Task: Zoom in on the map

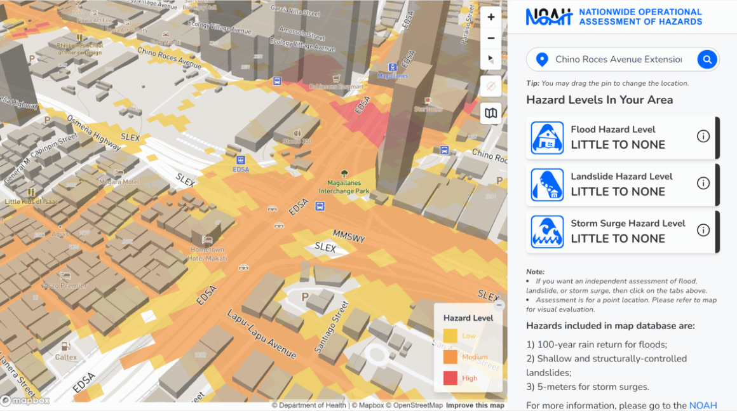Action: [490, 17]
